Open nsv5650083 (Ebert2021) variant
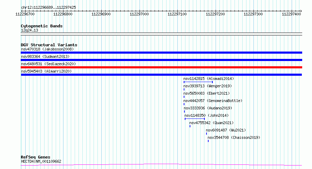The image size is (312, 169). pos(206,93)
